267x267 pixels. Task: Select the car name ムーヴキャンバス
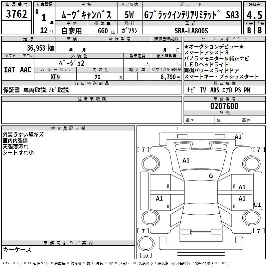tap(85, 15)
